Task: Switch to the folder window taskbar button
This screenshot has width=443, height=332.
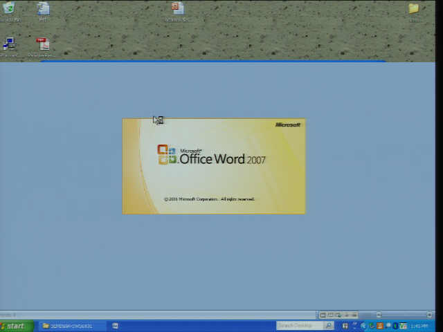Action: pos(71,326)
